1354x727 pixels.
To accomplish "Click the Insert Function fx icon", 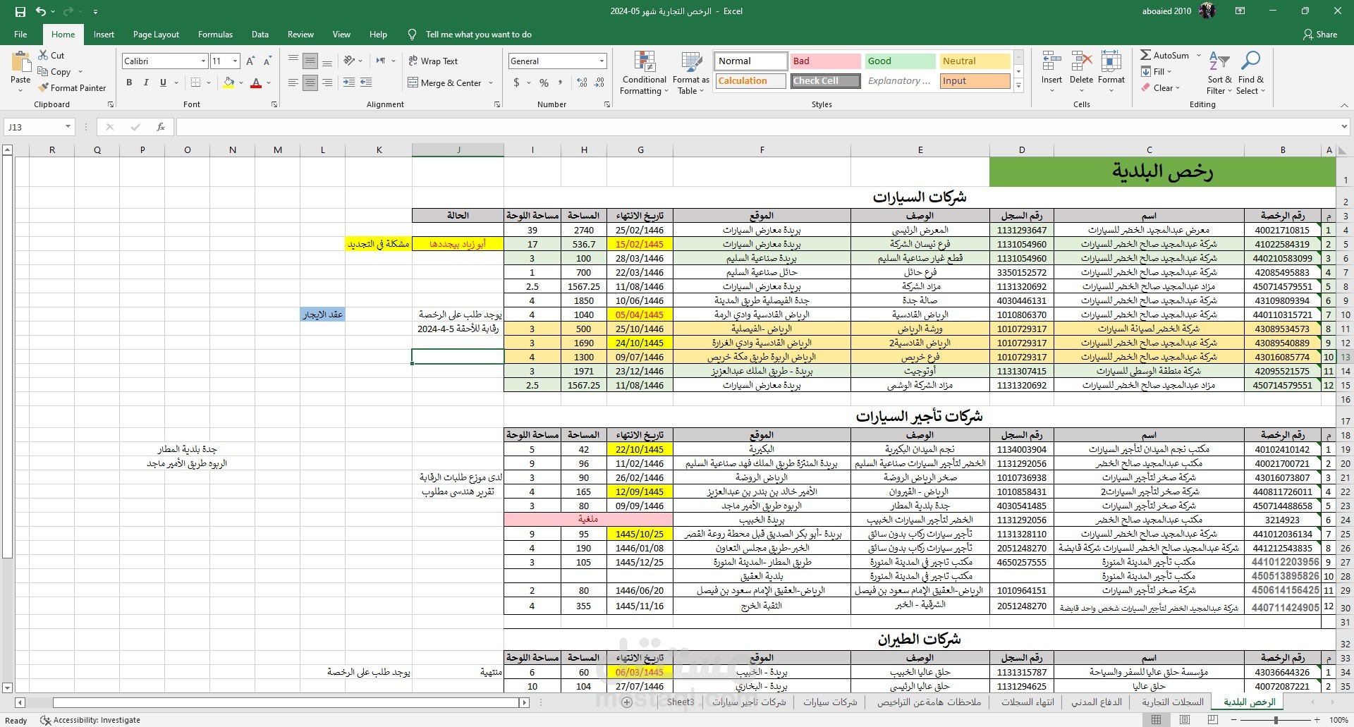I will [x=161, y=127].
